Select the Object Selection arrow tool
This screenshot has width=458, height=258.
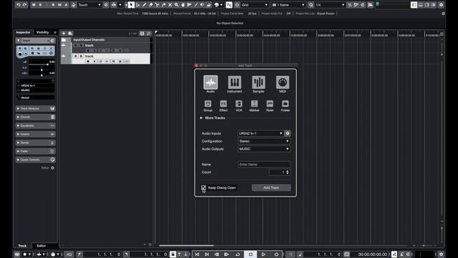click(131, 5)
